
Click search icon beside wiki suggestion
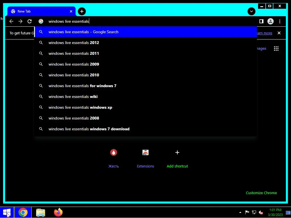coord(41,97)
